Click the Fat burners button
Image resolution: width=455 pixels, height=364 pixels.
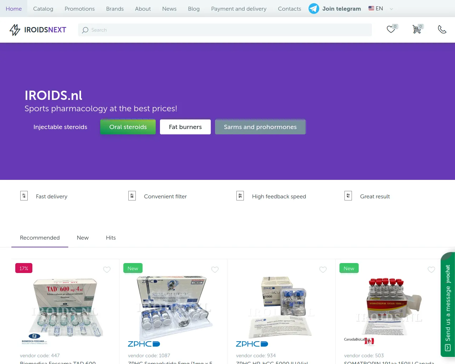pos(185,127)
